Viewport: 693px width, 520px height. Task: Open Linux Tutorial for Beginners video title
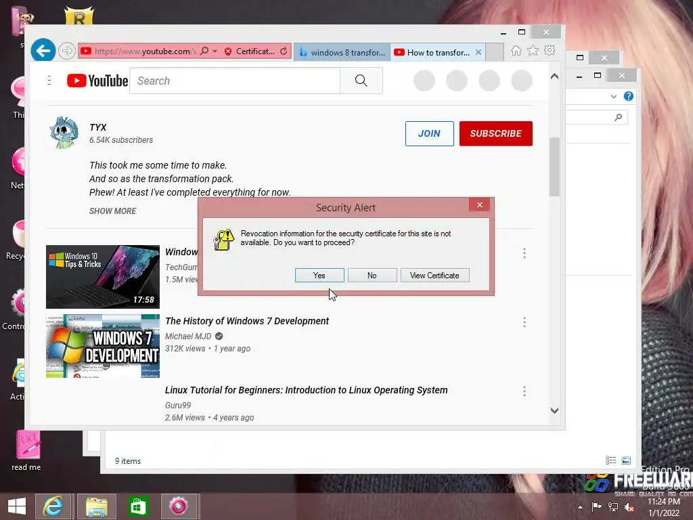306,390
